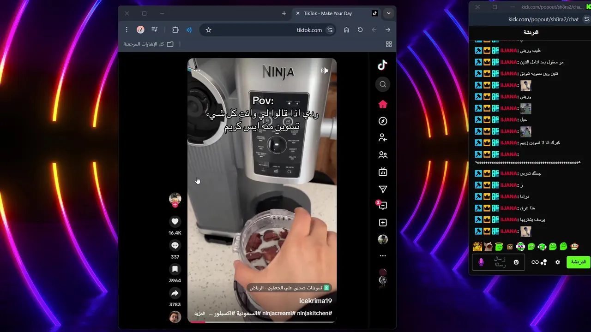The width and height of the screenshot is (591, 332).
Task: Follow the creator via avatar plus badge
Action: [175, 205]
